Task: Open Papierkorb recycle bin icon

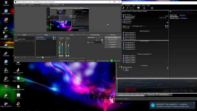Action: click(x=6, y=3)
